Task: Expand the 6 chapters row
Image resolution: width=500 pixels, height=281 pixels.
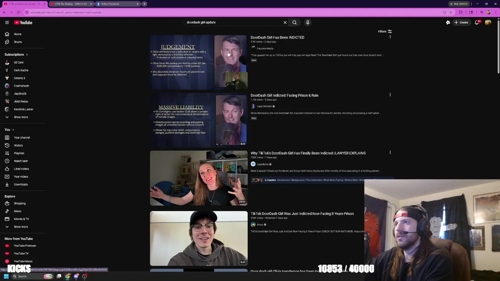Action: pyautogui.click(x=322, y=180)
